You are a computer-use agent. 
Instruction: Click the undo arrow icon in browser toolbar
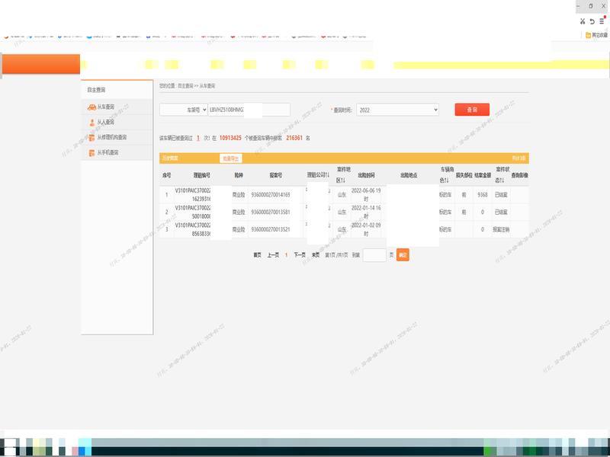coord(592,21)
